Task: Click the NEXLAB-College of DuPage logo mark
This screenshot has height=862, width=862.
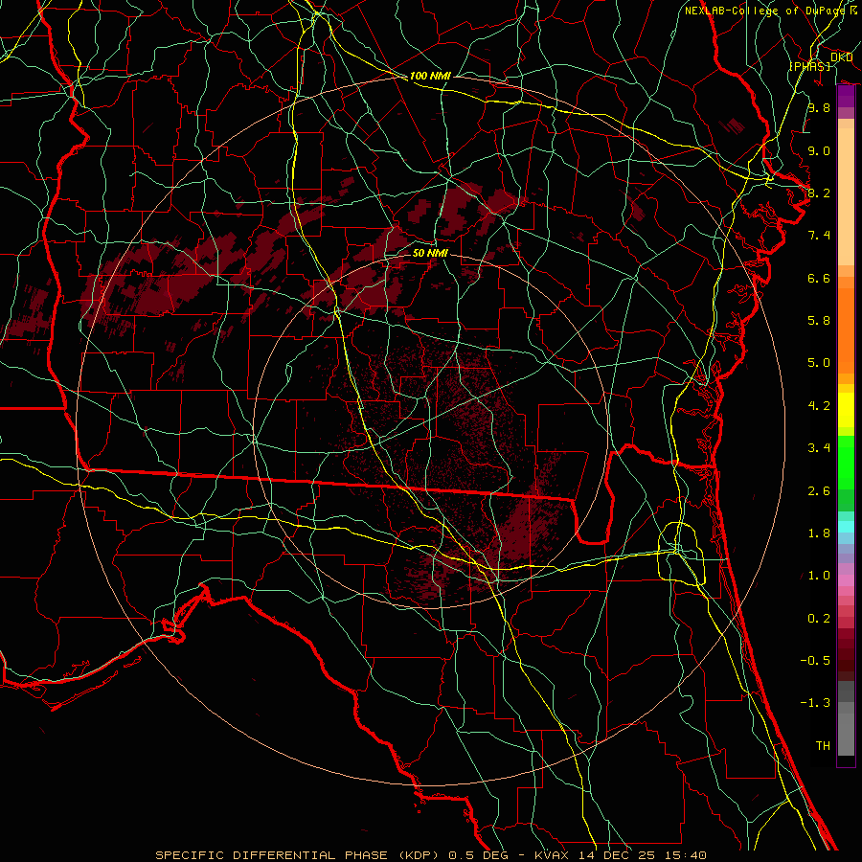Action: click(853, 11)
